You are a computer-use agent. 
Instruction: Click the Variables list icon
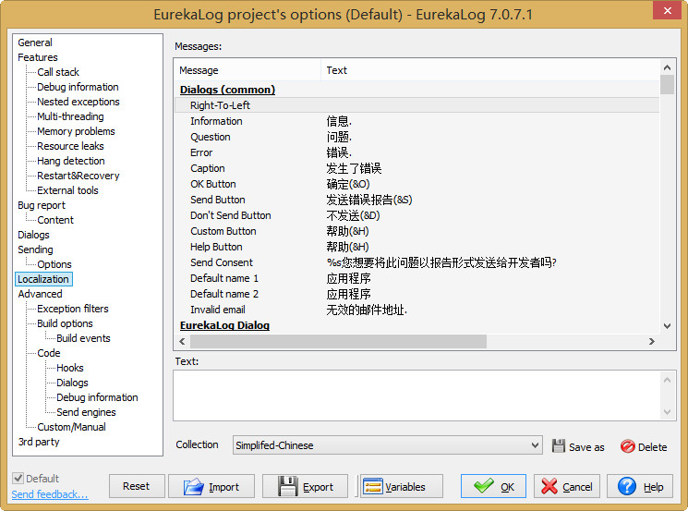pos(373,486)
